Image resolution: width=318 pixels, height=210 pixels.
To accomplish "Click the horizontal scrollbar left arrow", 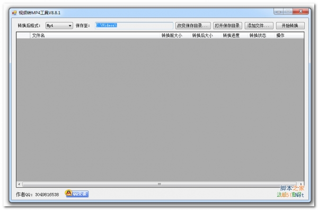I will coord(19,184).
